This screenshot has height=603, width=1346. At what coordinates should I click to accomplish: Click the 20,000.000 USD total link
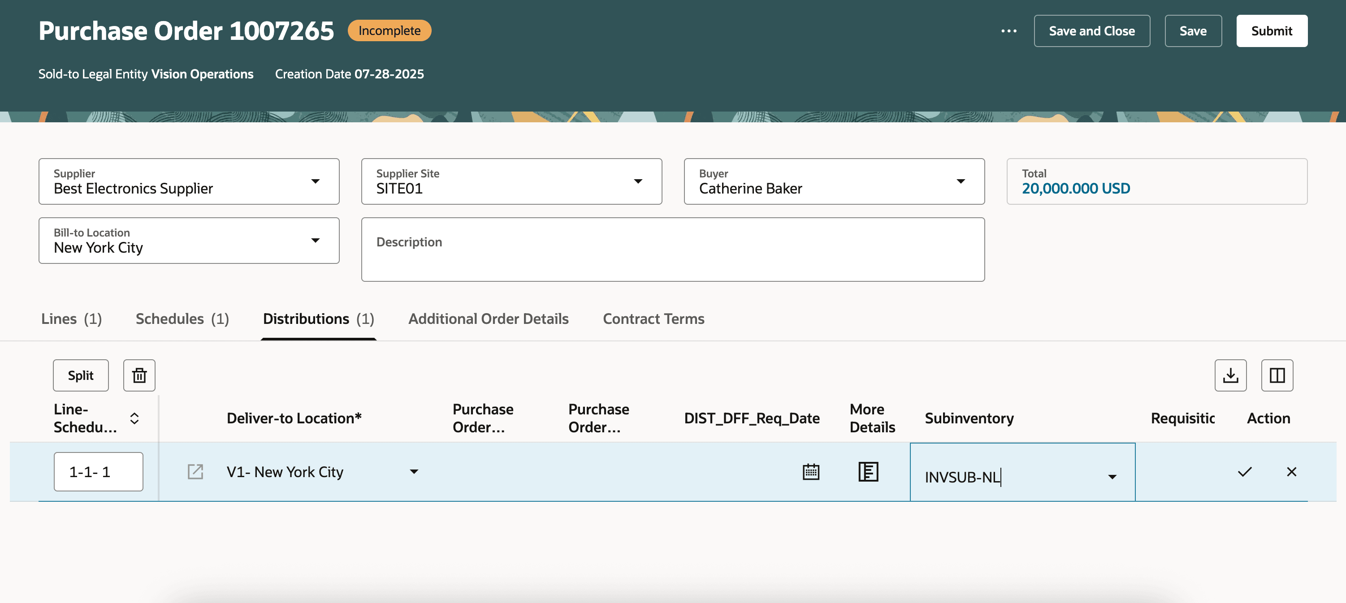click(1075, 189)
